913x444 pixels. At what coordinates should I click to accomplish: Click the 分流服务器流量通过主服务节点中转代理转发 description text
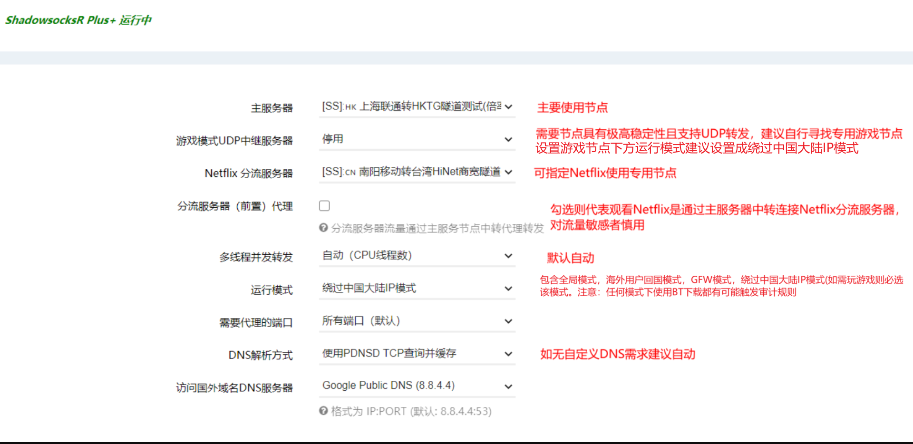pos(437,229)
